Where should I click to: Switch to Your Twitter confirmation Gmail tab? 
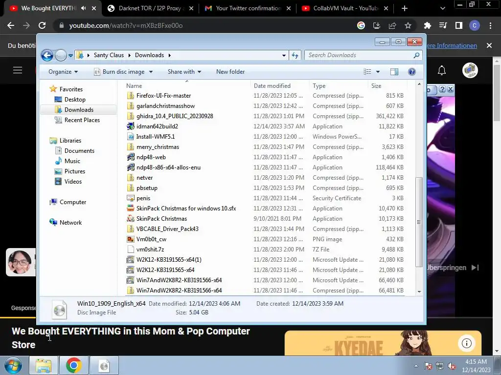pos(248,8)
